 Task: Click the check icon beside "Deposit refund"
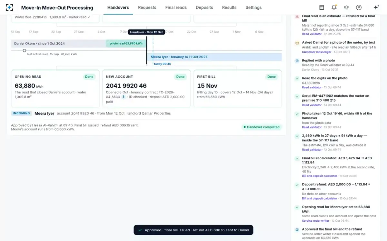[297, 185]
